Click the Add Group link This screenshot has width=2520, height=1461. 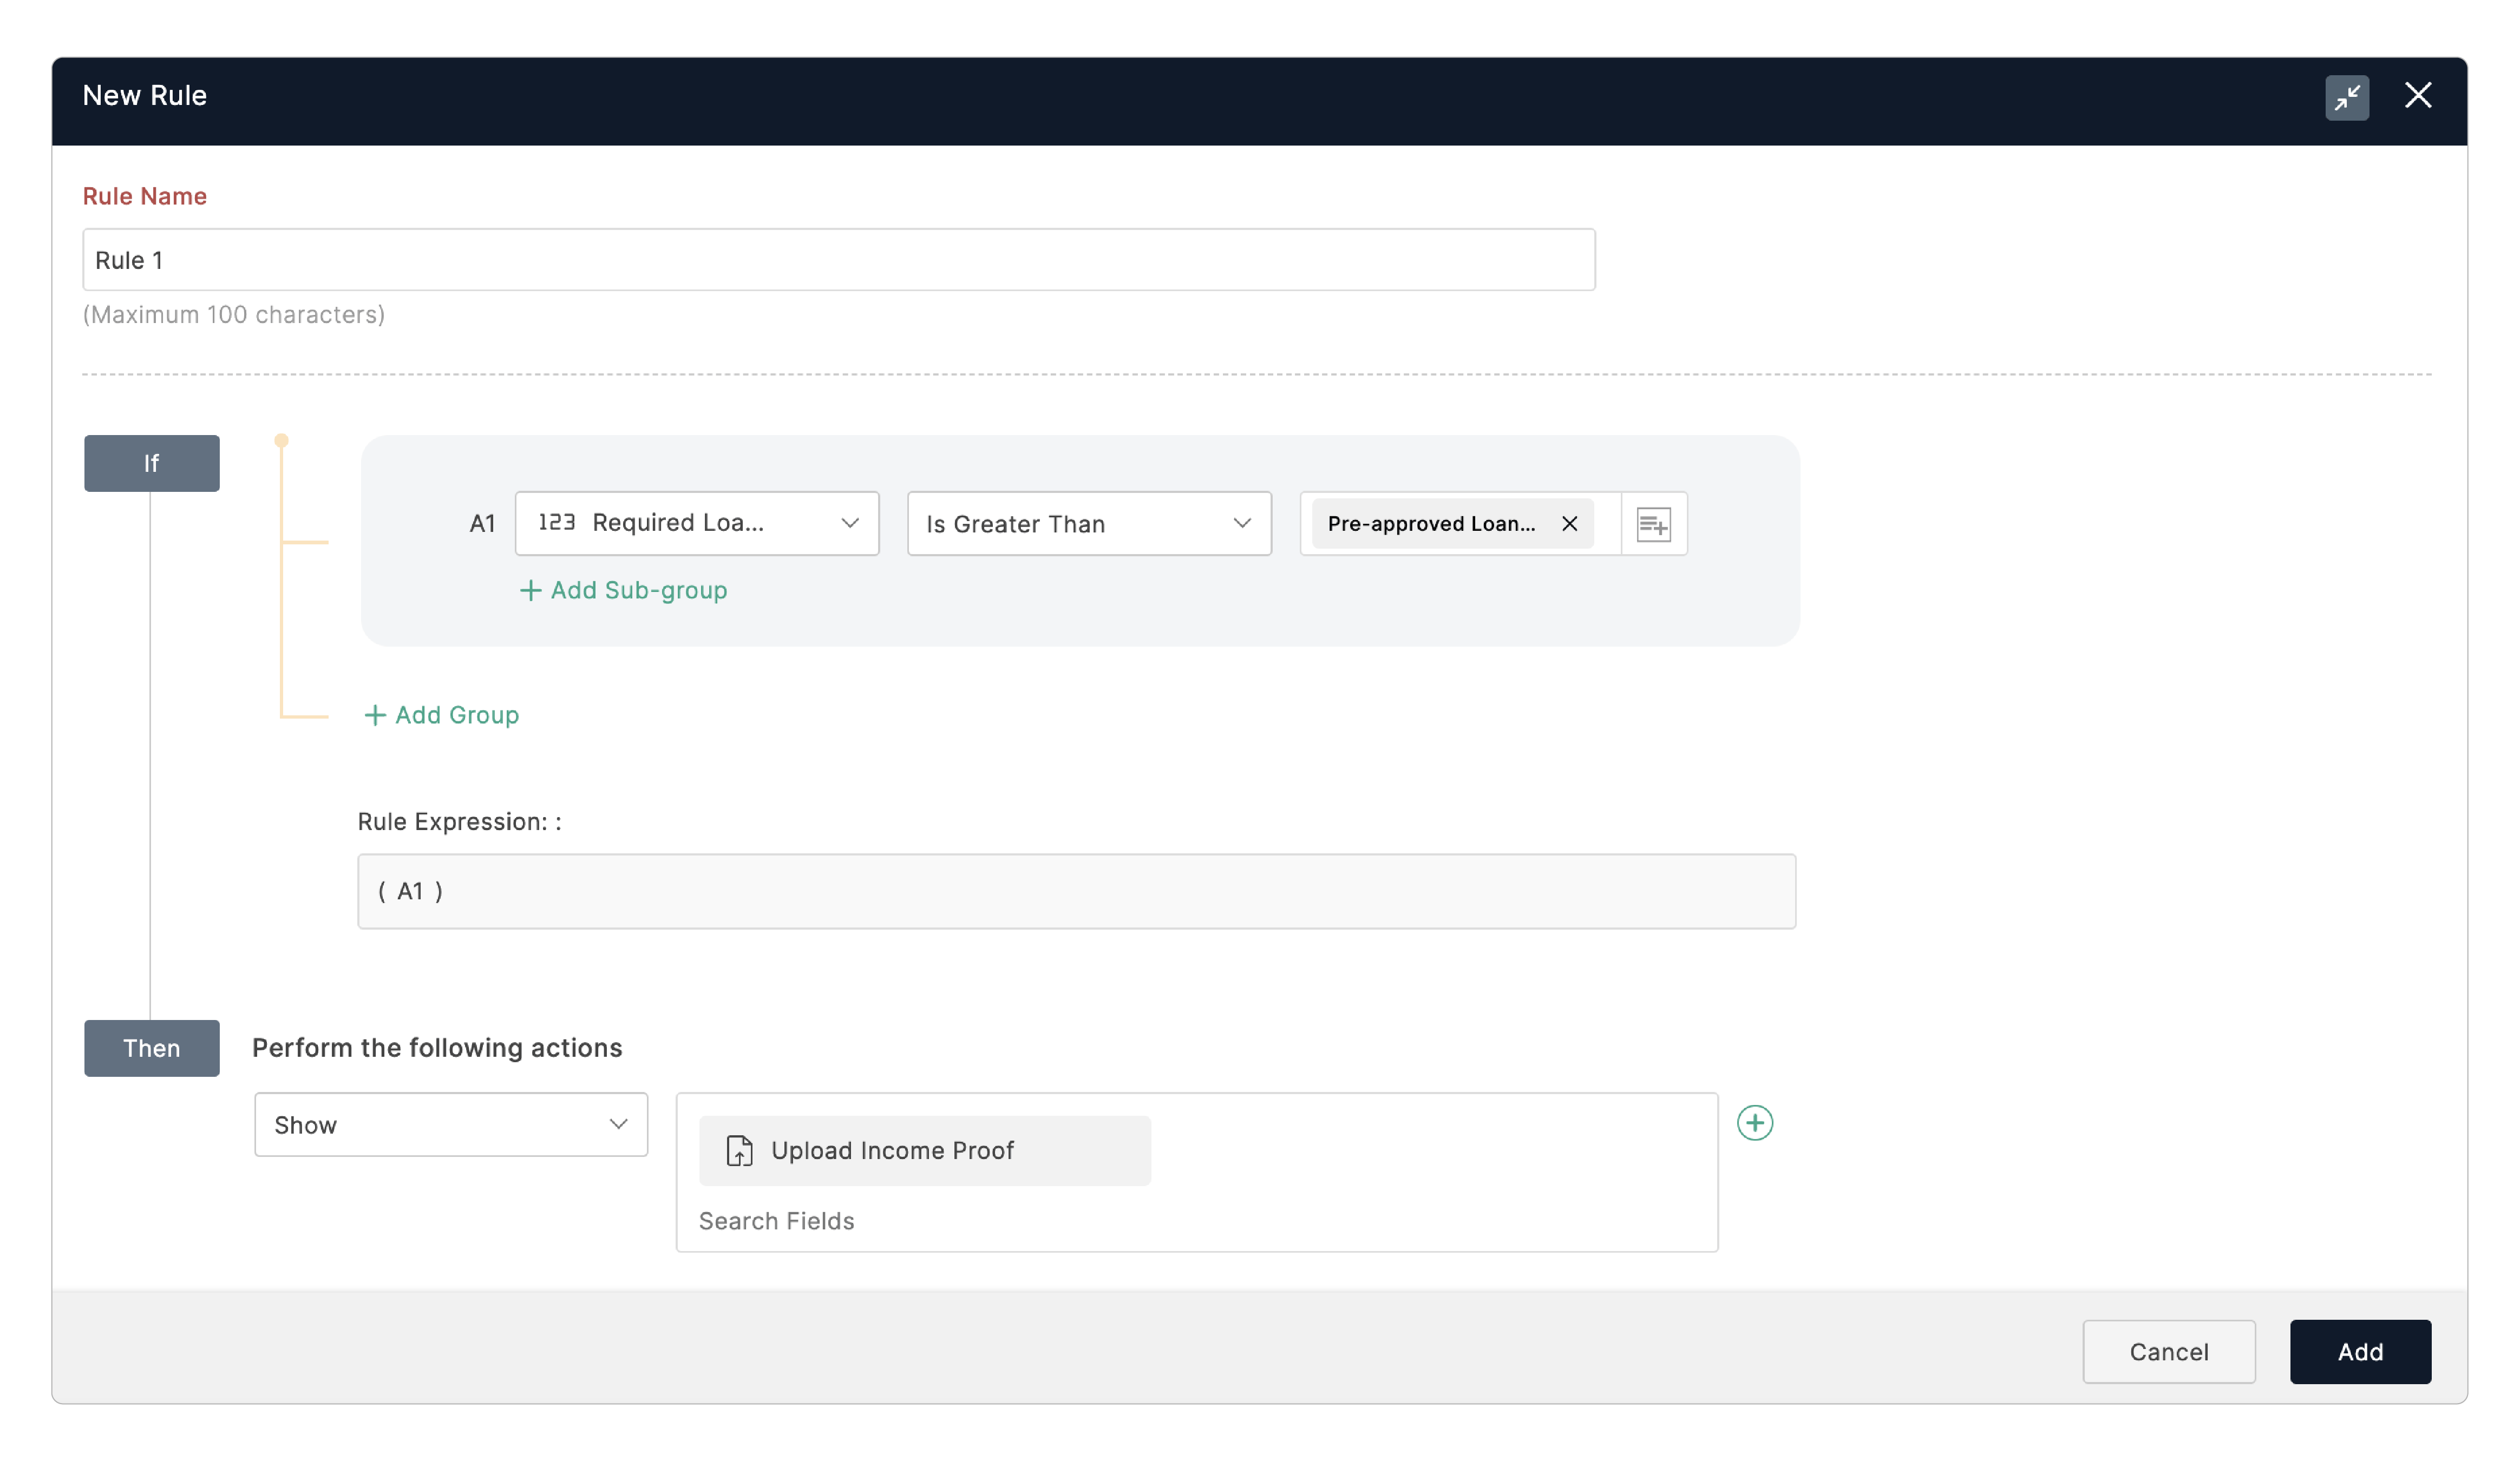[x=455, y=714]
